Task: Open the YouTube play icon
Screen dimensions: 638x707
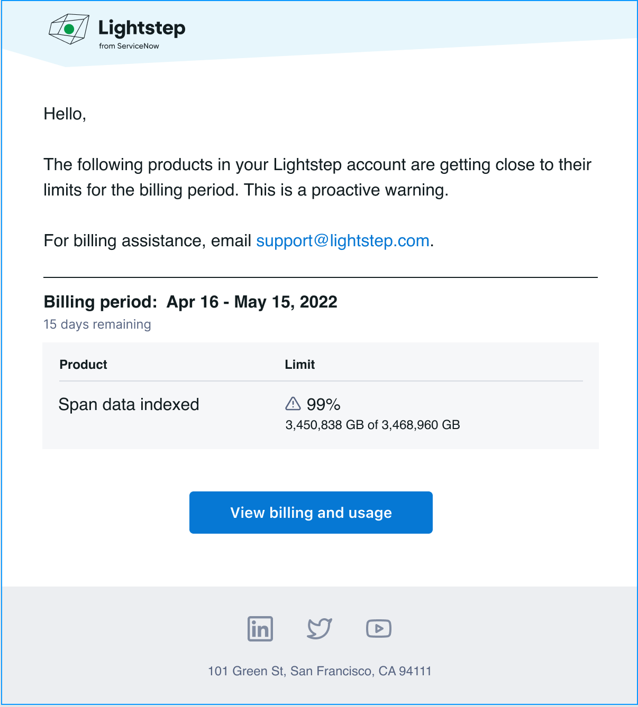Action: [379, 628]
